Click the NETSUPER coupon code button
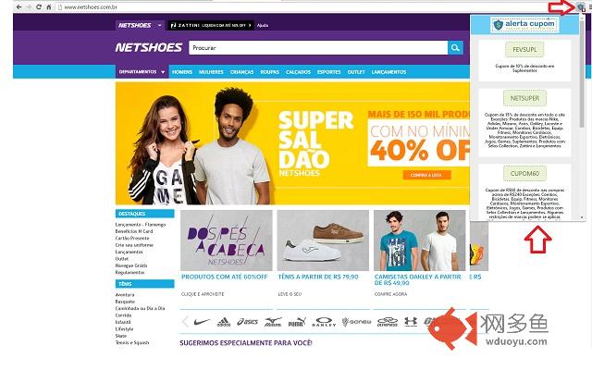Screen dimensions: 592x370 524,98
